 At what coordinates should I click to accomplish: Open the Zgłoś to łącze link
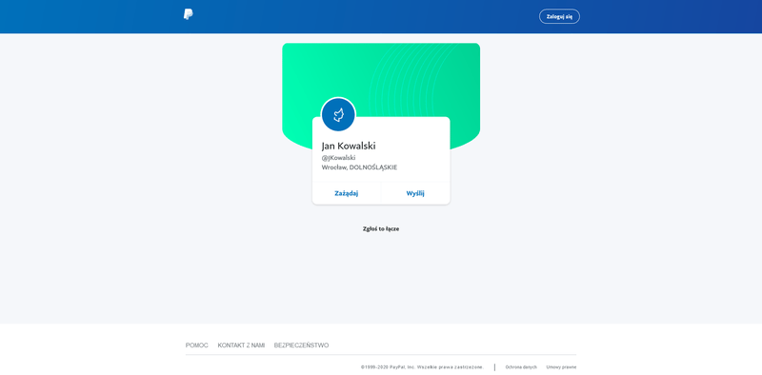tap(381, 228)
